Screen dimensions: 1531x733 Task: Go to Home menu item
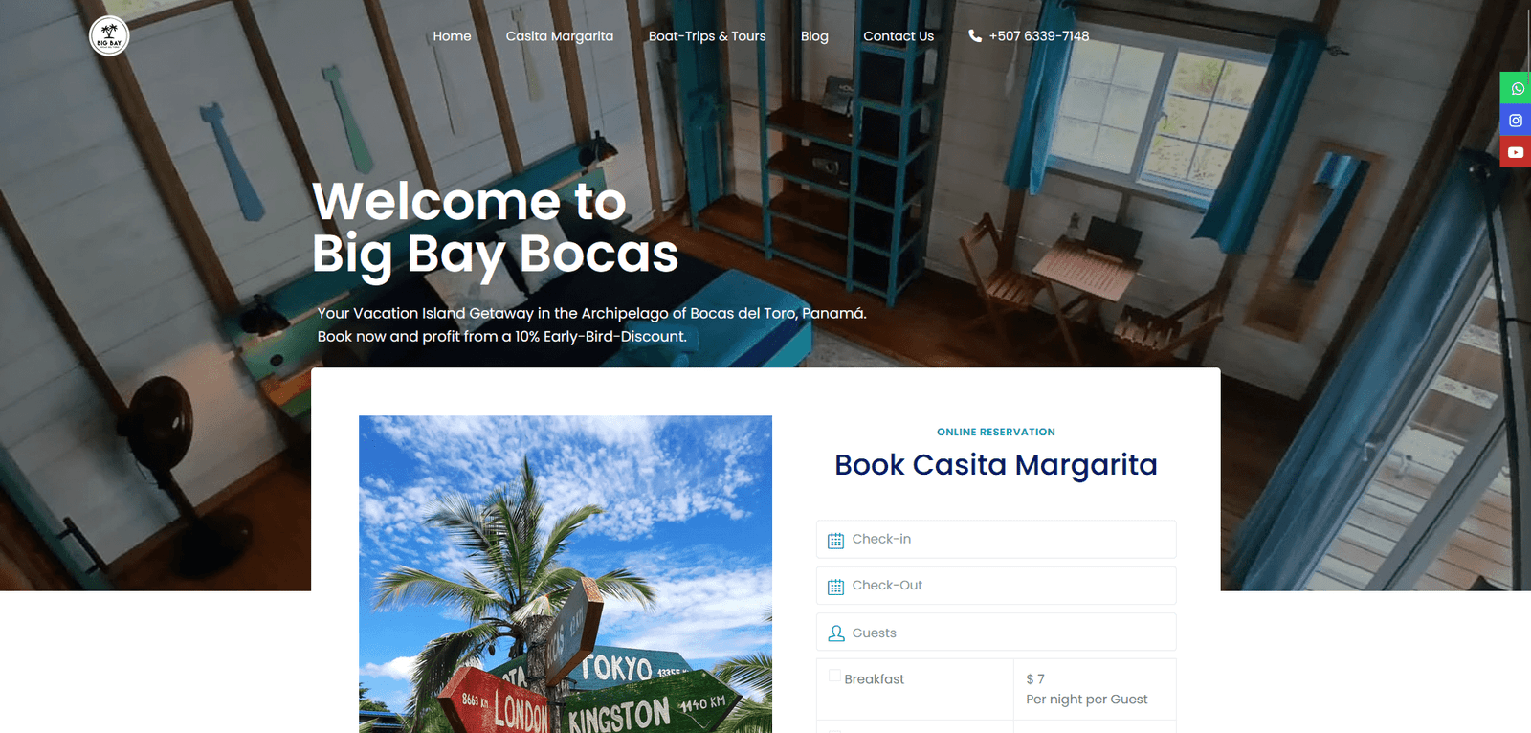452,36
